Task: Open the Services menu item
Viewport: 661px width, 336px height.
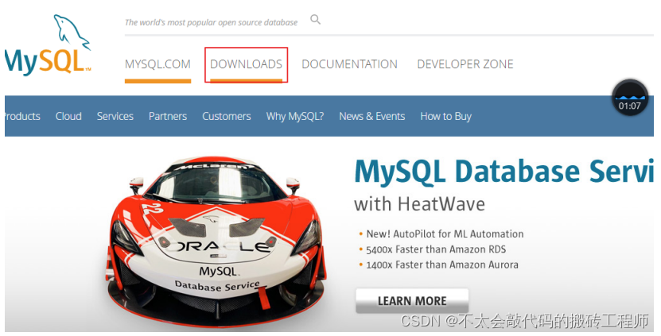Action: (x=115, y=116)
